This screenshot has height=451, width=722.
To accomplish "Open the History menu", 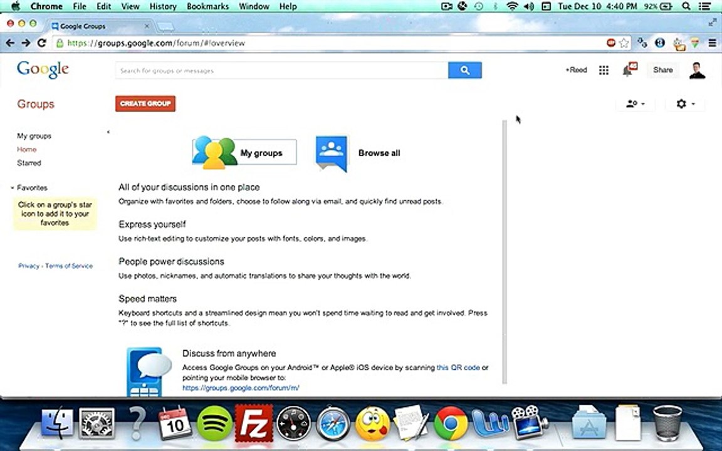I will click(163, 6).
